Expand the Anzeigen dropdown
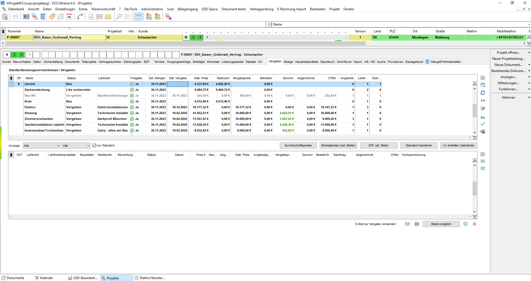 tap(529, 77)
